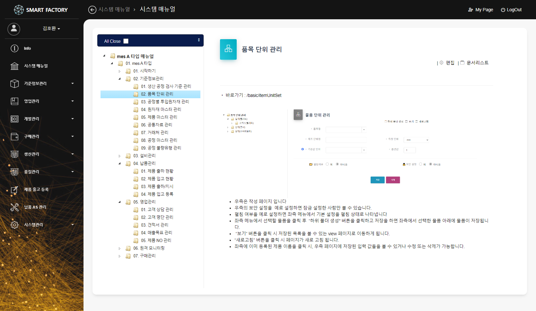The image size is (536, 311).
Task: Open 납품 AS 관리 tools icon
Action: 14,207
